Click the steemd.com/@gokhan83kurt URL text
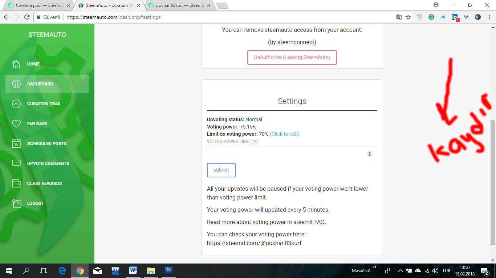Screen dimensions: 496x278 254,243
